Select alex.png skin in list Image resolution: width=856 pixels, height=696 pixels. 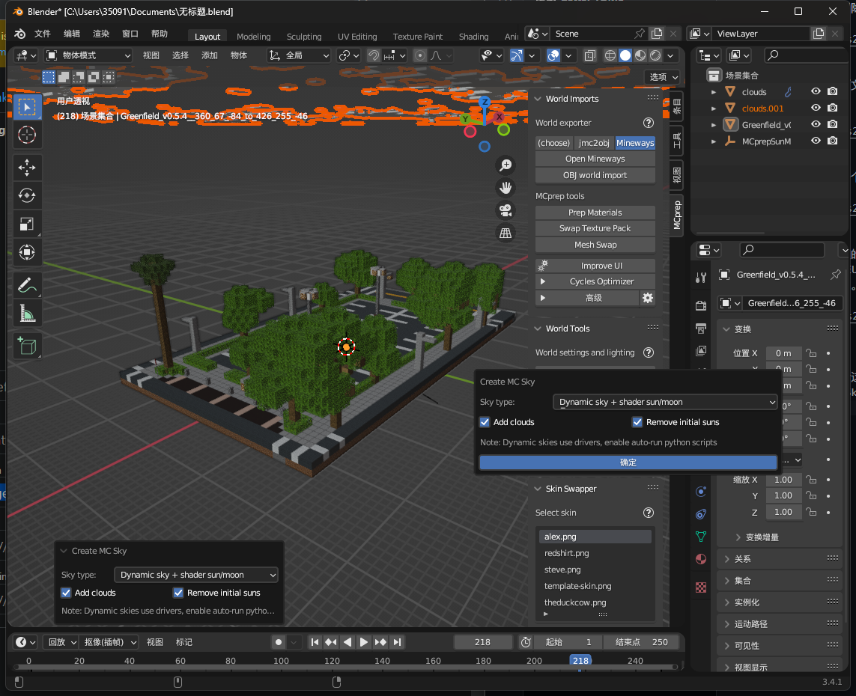point(595,537)
